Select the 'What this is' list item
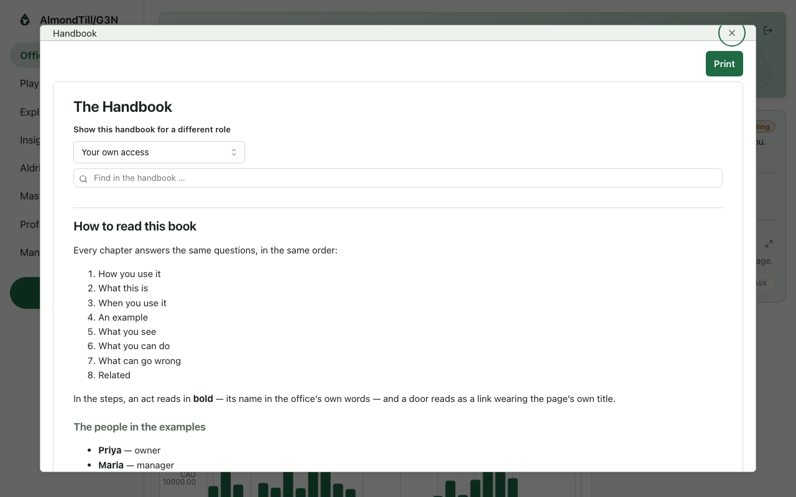The height and width of the screenshot is (497, 796). (x=123, y=288)
